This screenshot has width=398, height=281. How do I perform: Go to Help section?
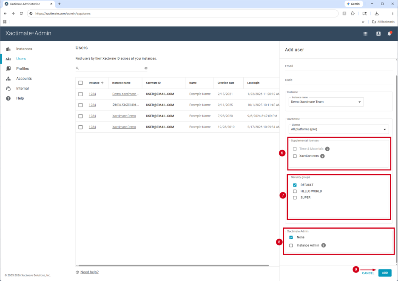click(x=20, y=98)
